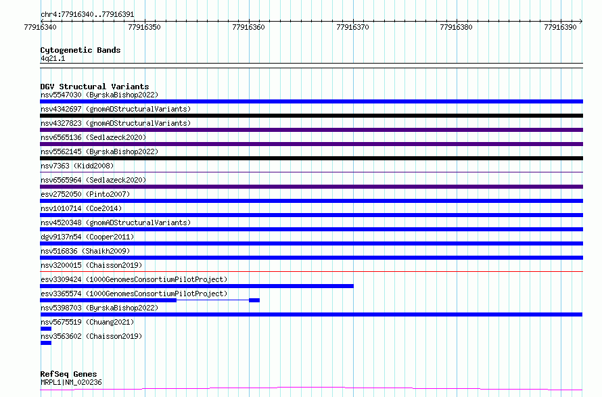
Task: Click the blue bar for esv2752050
Action: coord(311,201)
